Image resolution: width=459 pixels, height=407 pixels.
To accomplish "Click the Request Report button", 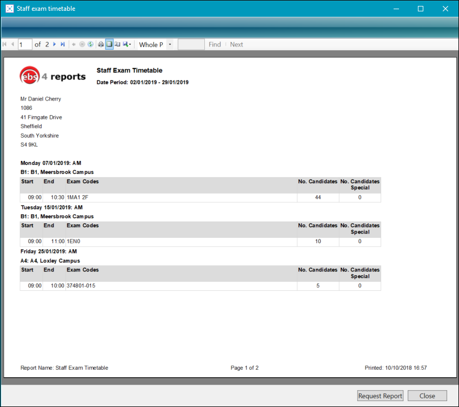I will coord(380,396).
